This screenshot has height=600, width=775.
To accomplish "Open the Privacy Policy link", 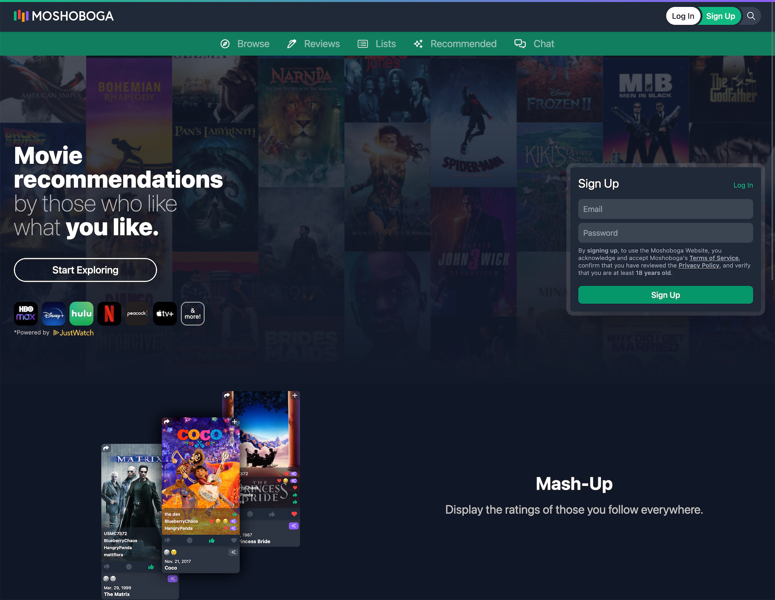I will click(x=699, y=265).
